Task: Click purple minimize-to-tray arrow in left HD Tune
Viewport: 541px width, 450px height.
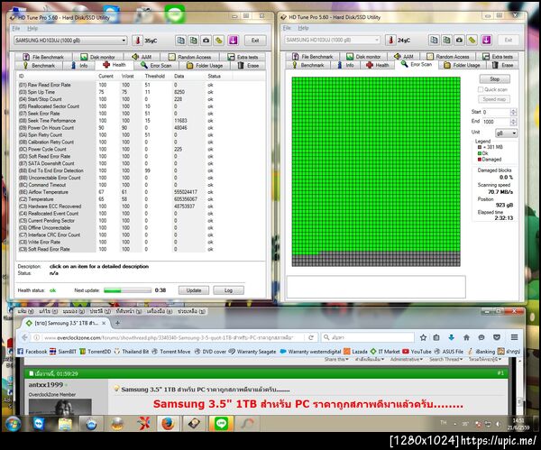Action: tap(234, 41)
